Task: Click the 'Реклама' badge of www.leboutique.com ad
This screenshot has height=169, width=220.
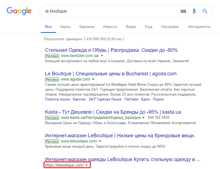Action: coord(52,141)
